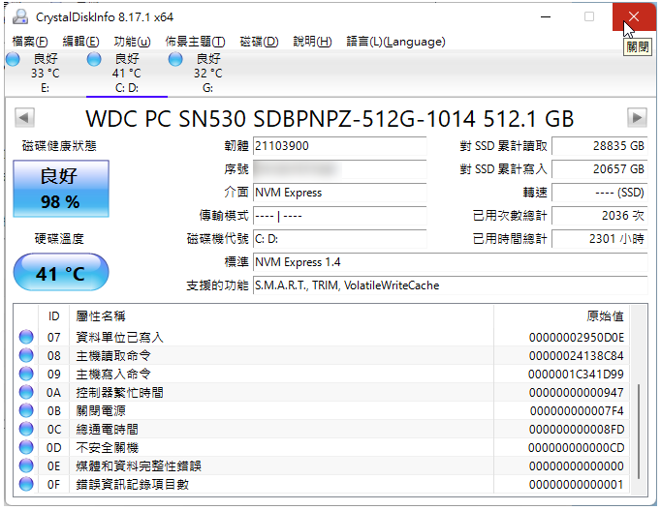Click status icon of attribute 0D
The height and width of the screenshot is (510, 661).
coord(26,447)
